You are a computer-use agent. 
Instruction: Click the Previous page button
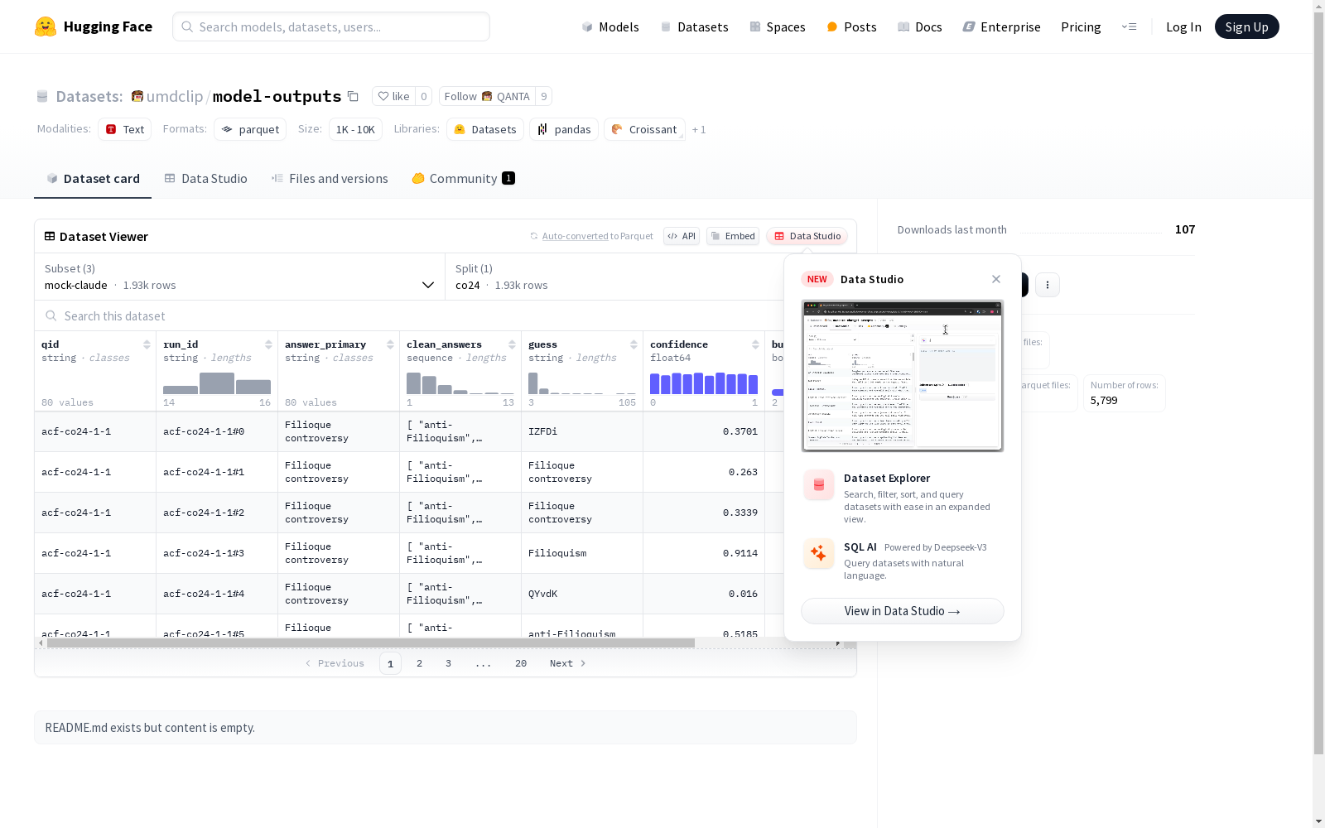pyautogui.click(x=335, y=663)
